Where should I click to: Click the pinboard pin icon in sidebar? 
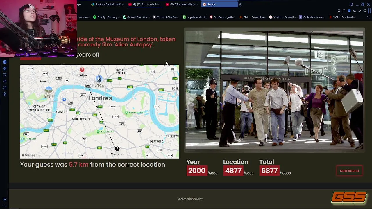click(5, 81)
